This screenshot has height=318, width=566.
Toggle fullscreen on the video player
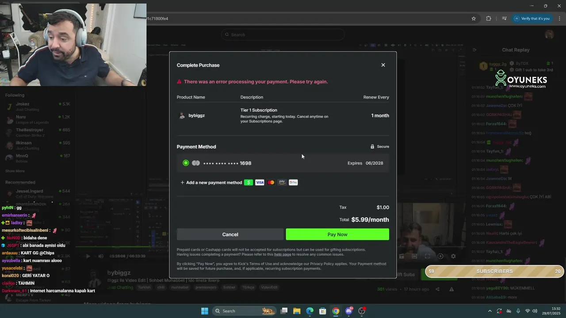pos(427,256)
